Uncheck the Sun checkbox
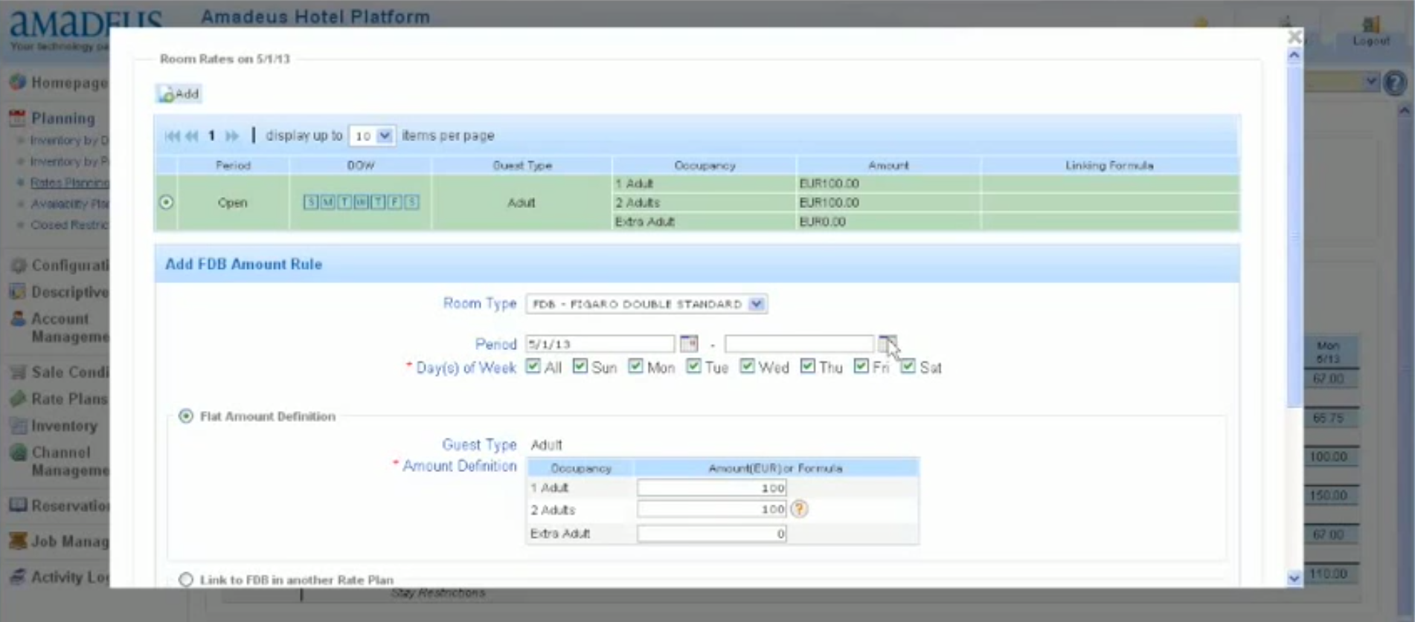The width and height of the screenshot is (1415, 622). tap(580, 366)
